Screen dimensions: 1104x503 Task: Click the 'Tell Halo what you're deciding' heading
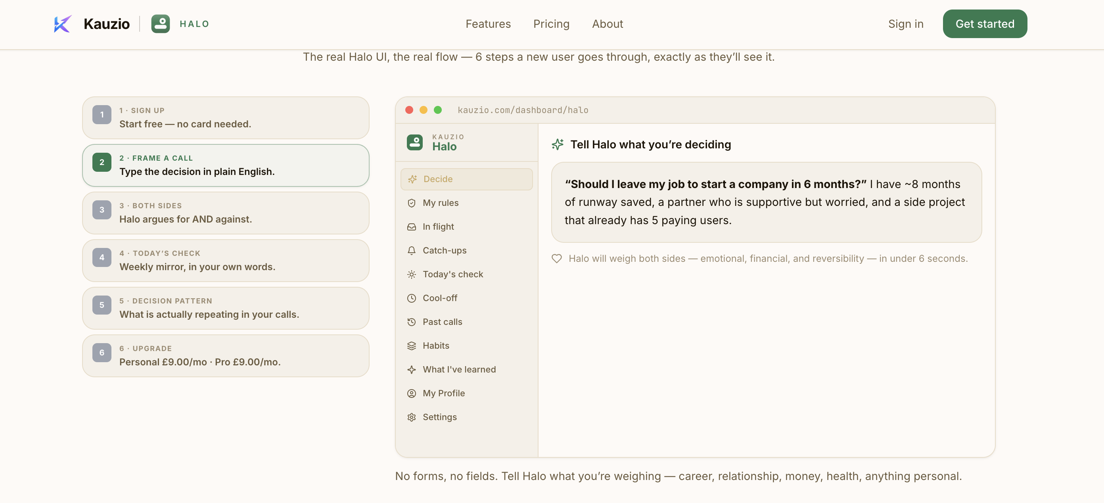click(x=651, y=144)
